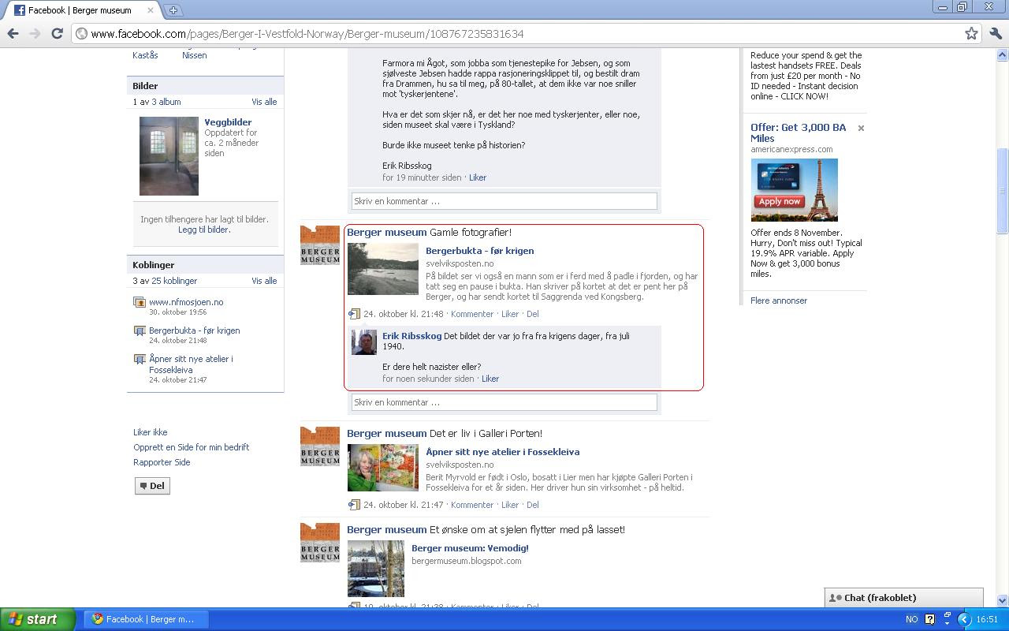Click the link icon beside 24. oktober kl. 21:48
Viewport: 1009px width, 631px height.
coord(354,314)
